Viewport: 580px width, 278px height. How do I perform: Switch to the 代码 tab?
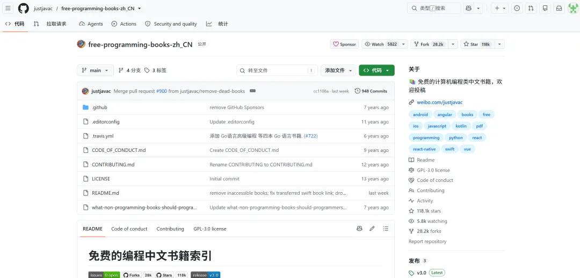pos(15,24)
